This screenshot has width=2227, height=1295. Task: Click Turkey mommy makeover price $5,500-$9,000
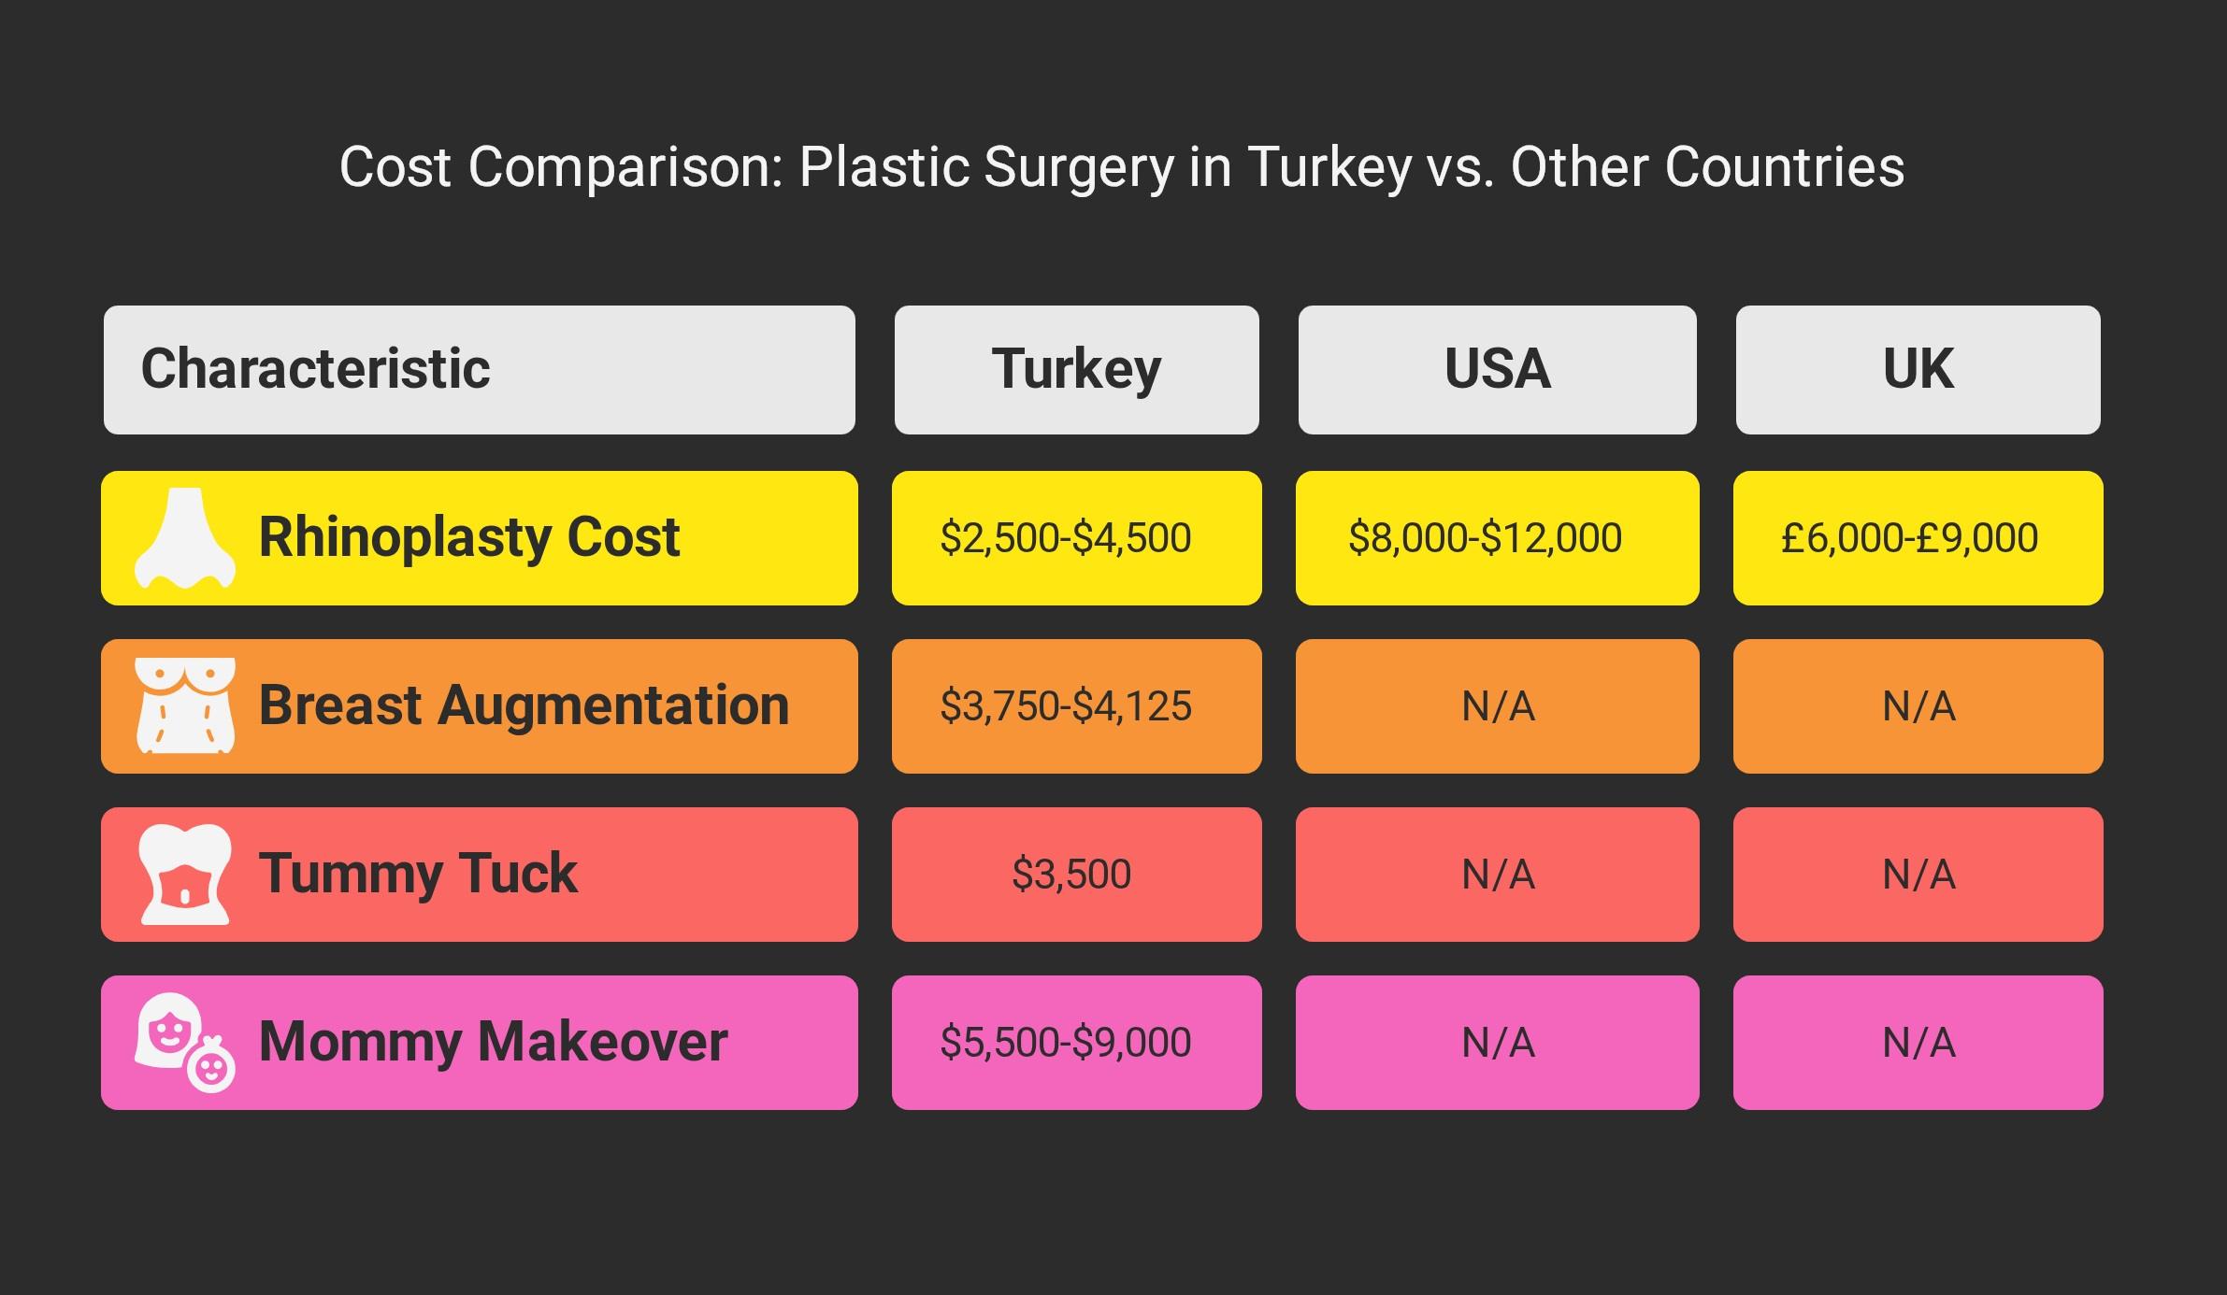[1066, 1043]
